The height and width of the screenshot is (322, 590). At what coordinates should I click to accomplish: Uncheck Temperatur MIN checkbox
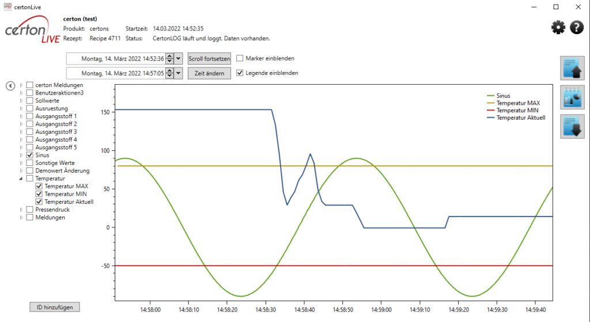pos(39,194)
